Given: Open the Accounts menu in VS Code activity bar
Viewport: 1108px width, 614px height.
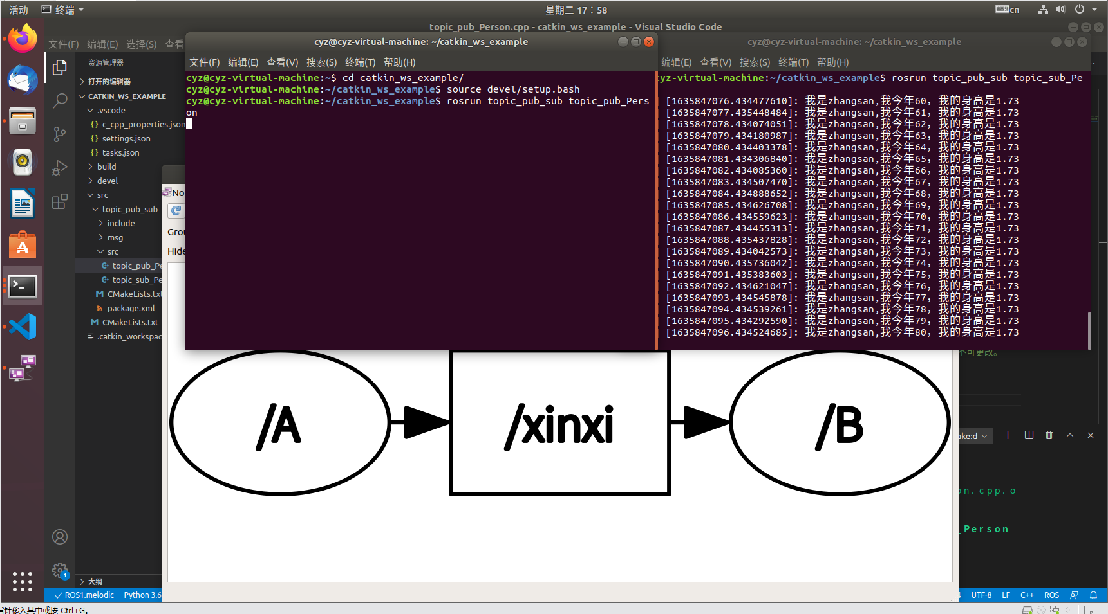Looking at the screenshot, I should pyautogui.click(x=60, y=537).
